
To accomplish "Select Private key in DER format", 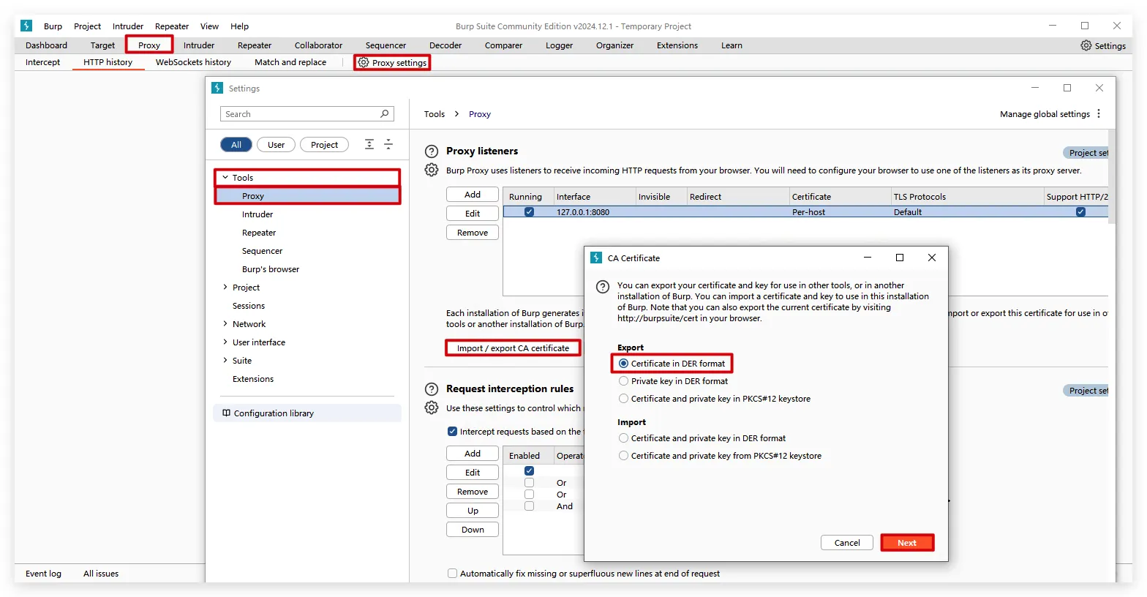I will pyautogui.click(x=624, y=381).
